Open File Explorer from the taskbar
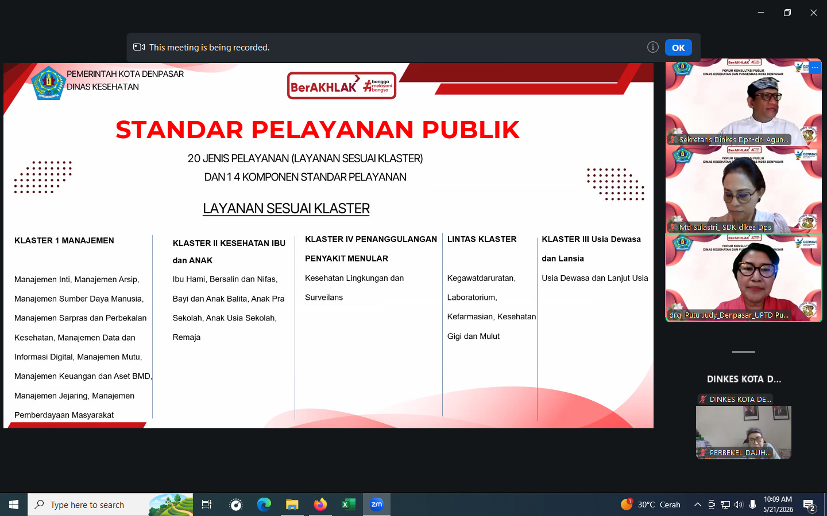The height and width of the screenshot is (516, 827). 292,505
